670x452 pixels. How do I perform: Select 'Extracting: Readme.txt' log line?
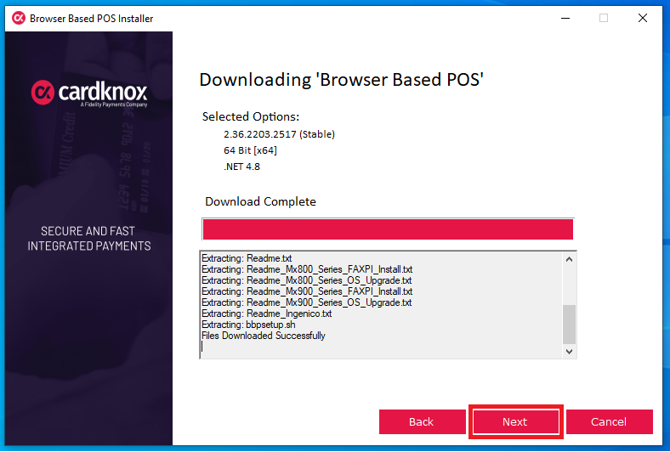pos(247,258)
